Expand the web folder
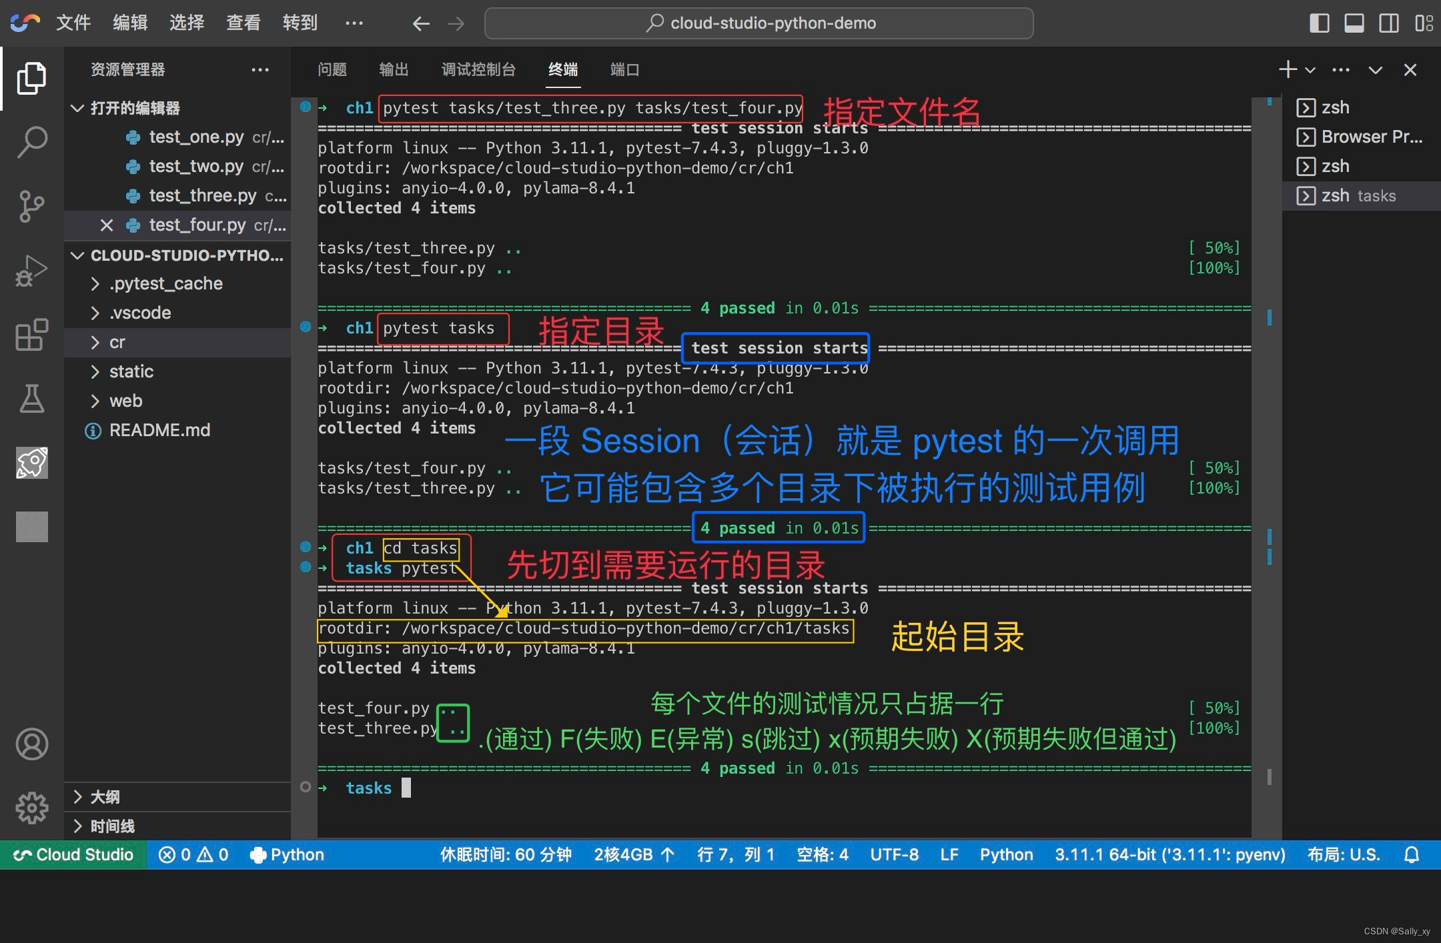 pos(177,401)
